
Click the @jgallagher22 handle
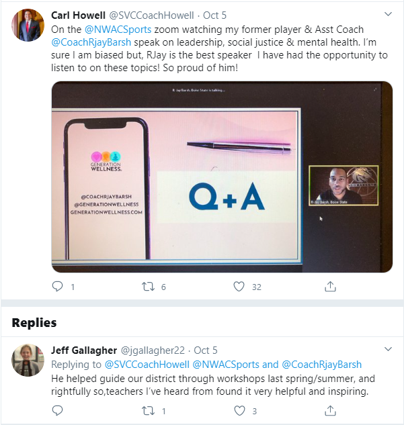pos(153,350)
